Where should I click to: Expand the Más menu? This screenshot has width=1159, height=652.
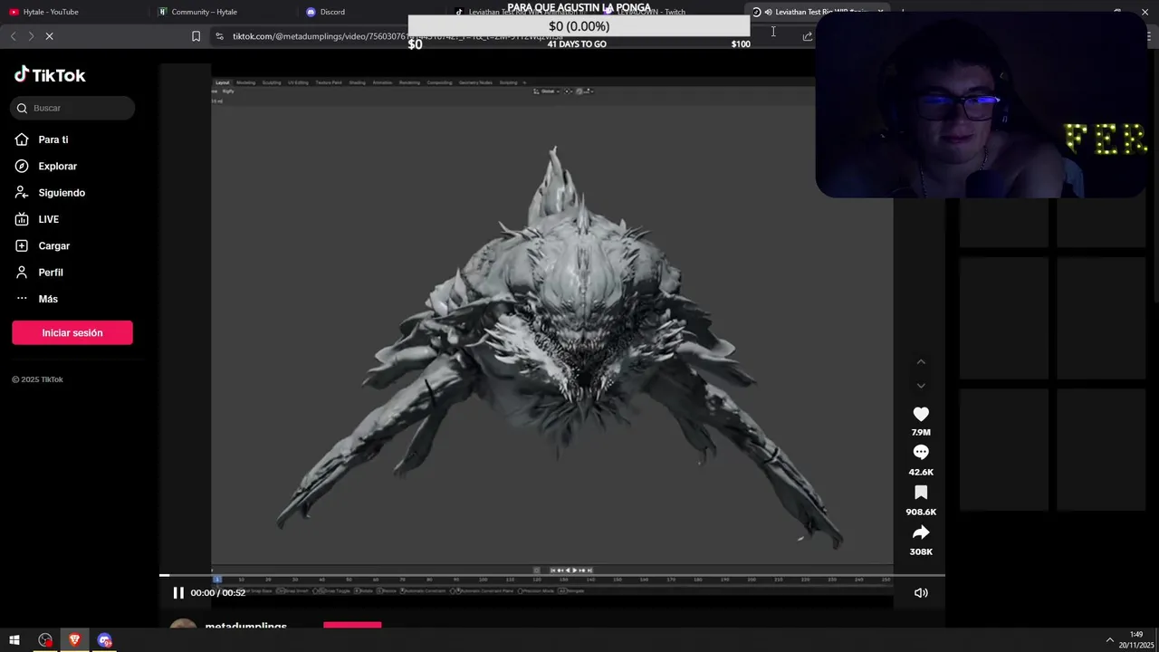[x=36, y=299]
